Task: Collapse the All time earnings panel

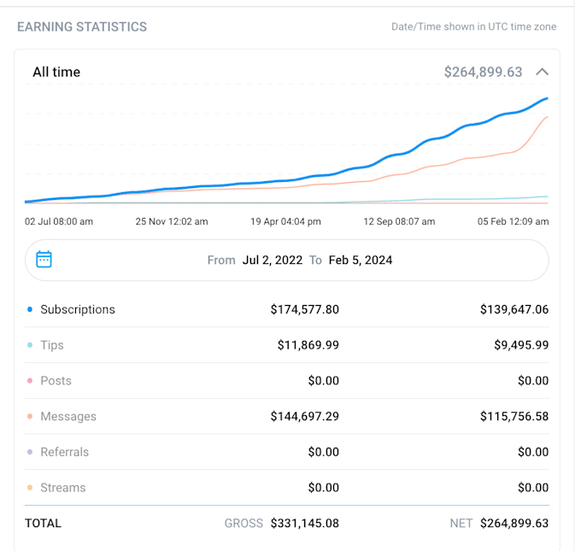Action: click(x=542, y=72)
